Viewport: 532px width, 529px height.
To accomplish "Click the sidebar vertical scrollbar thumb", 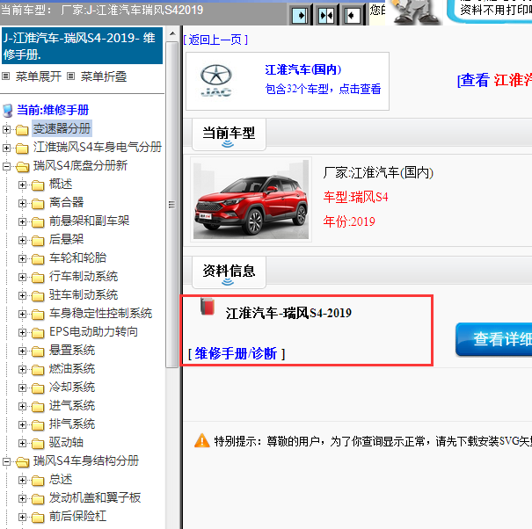I will 172,205.
